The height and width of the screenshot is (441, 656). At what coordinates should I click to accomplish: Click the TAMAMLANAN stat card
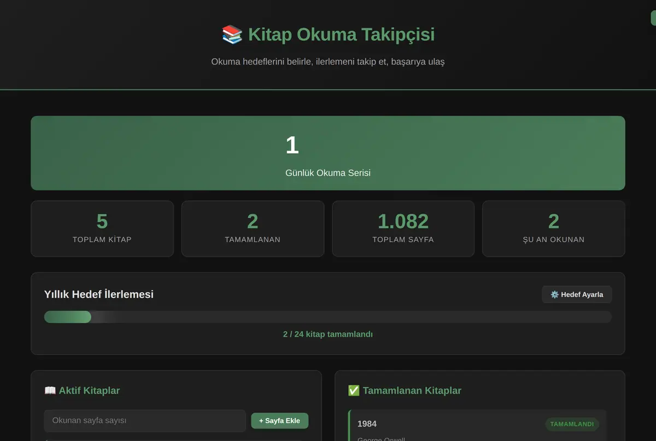253,229
